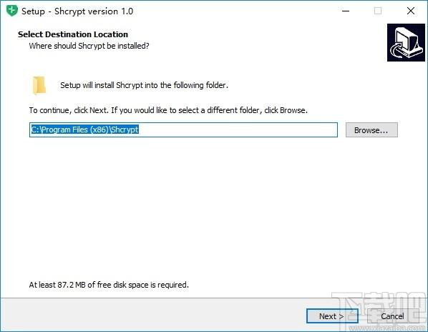Viewport: 428px width, 332px height.
Task: Click the green Shcrypt shield icon in title bar
Action: (x=12, y=11)
